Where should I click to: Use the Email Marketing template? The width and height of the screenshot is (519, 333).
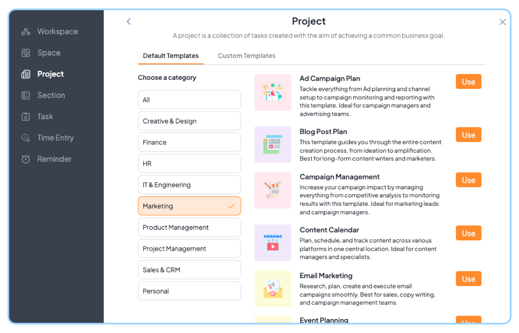pyautogui.click(x=469, y=279)
